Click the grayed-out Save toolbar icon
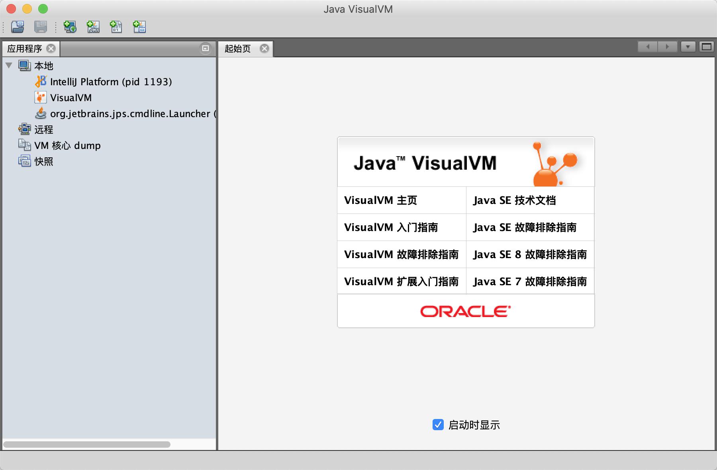 [41, 27]
